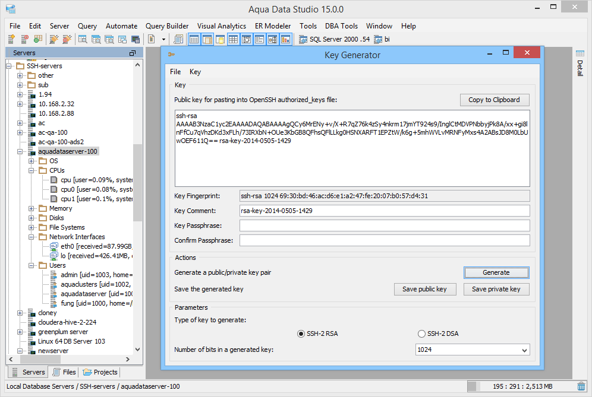Collapse the Network Interfaces folder
592x397 pixels.
point(31,237)
